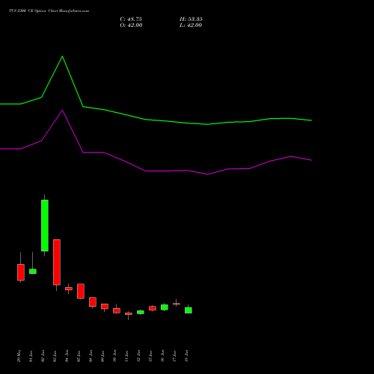This screenshot has width=374, height=374.
Task: Click the '18 Jun' date axis label
Action: click(x=187, y=356)
